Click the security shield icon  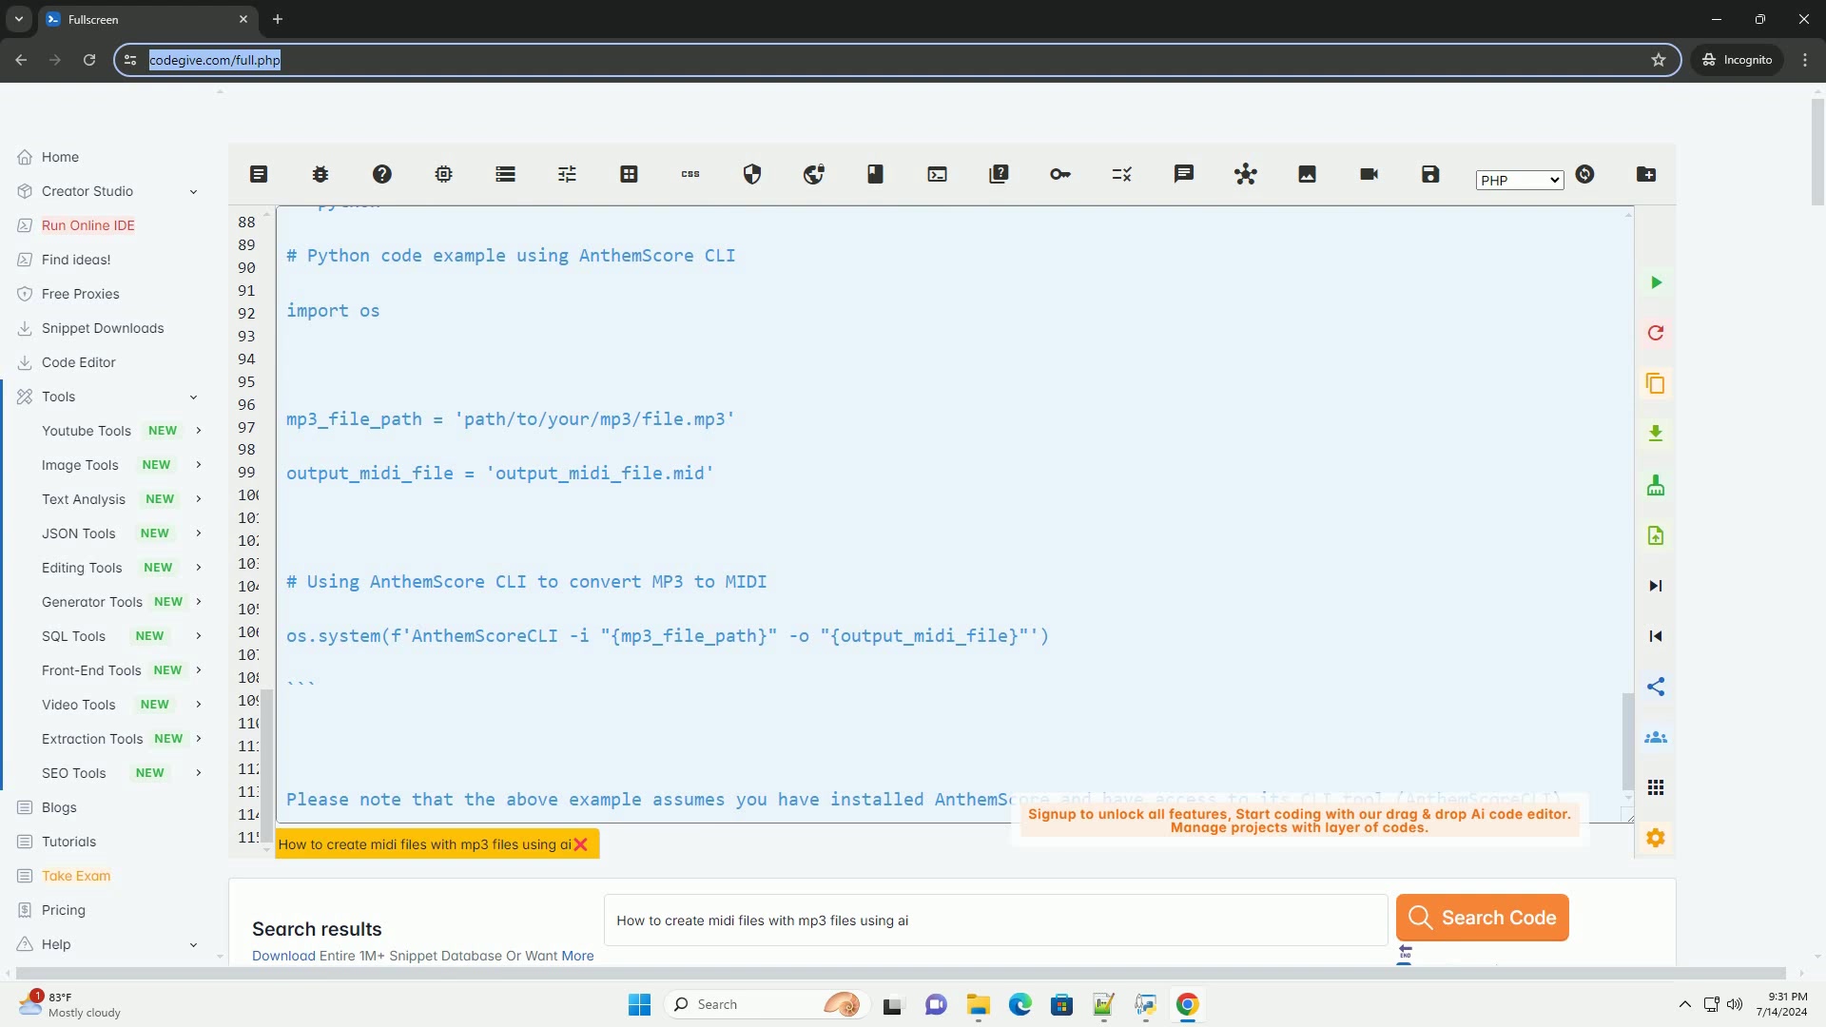click(x=752, y=174)
